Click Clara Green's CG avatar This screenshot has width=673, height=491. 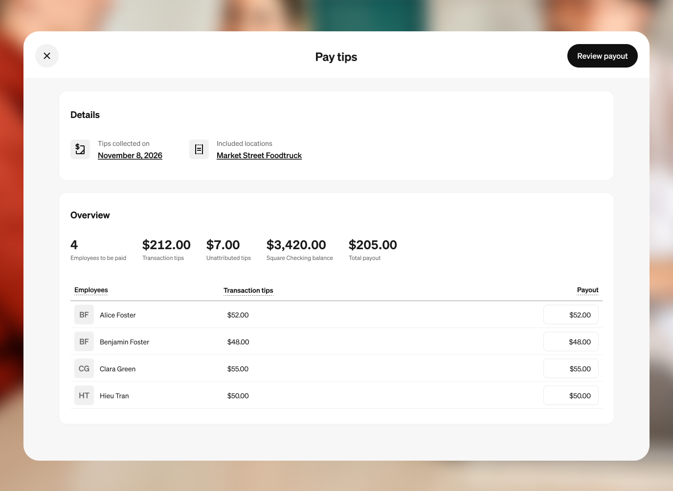point(84,369)
